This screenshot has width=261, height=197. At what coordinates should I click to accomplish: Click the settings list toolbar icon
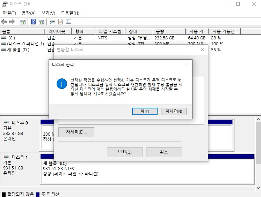click(x=68, y=22)
